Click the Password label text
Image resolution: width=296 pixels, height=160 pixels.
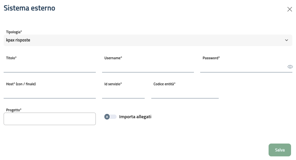pyautogui.click(x=211, y=58)
